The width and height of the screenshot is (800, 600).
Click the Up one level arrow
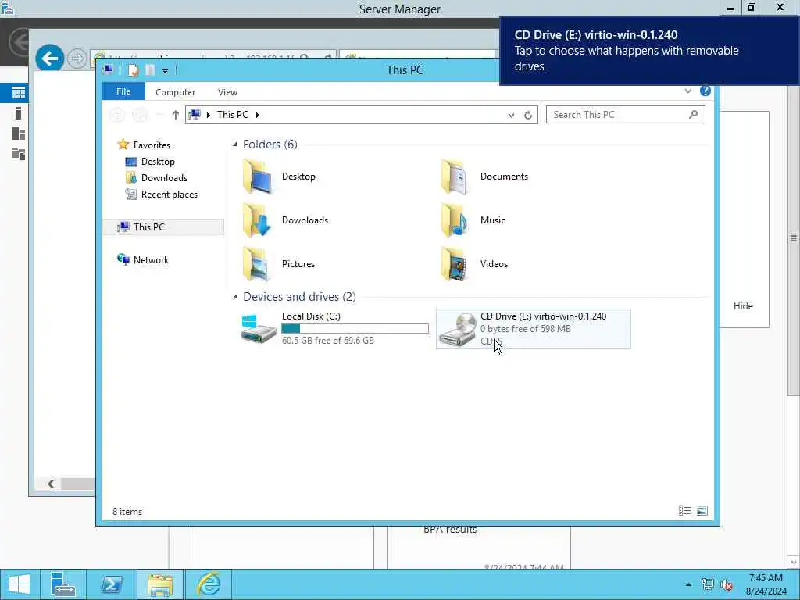[176, 115]
